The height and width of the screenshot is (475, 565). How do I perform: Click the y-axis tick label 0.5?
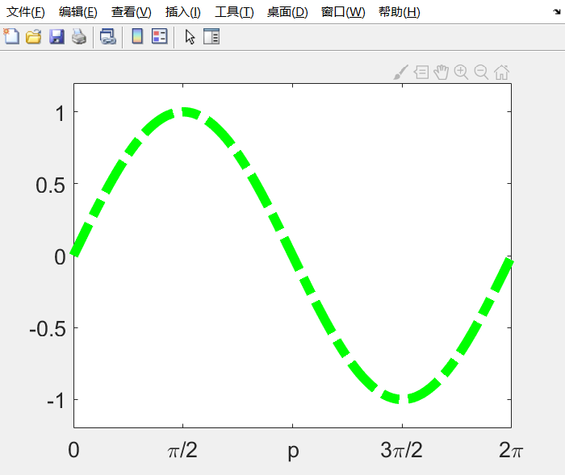coord(50,185)
